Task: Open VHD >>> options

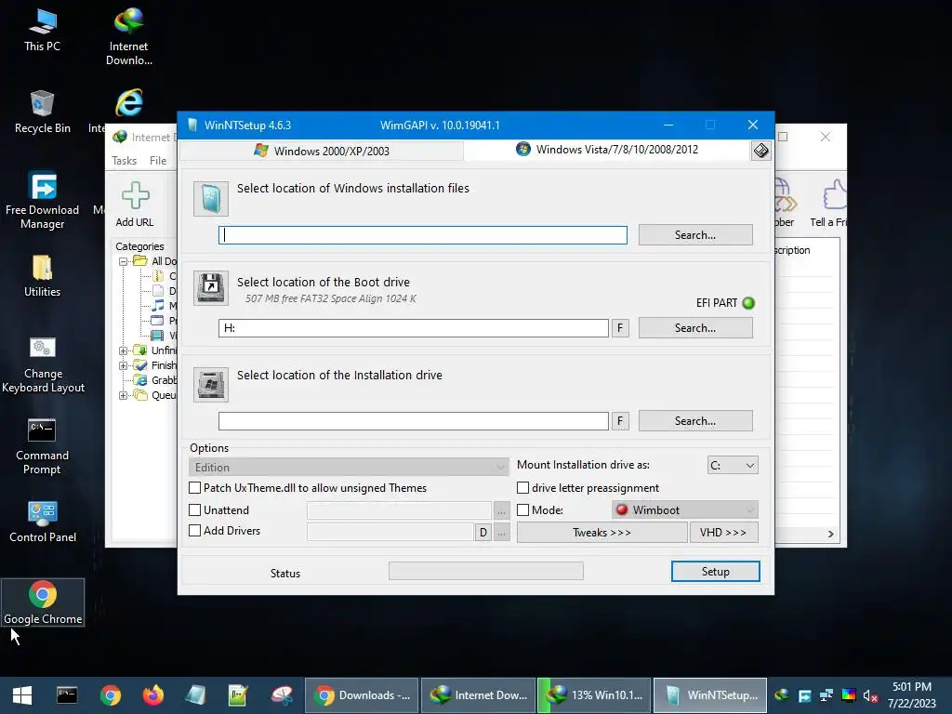Action: click(723, 533)
